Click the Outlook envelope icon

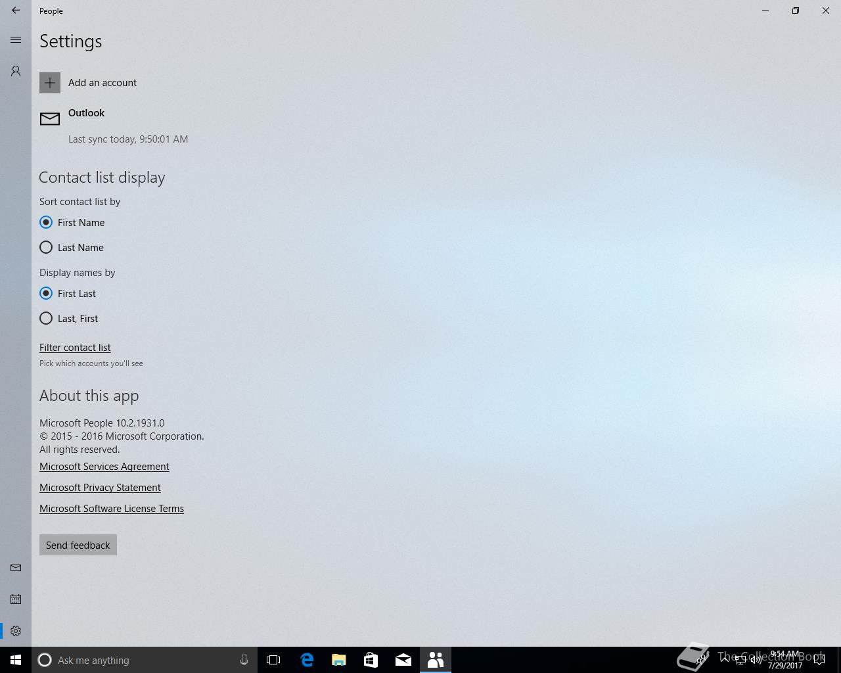point(50,118)
